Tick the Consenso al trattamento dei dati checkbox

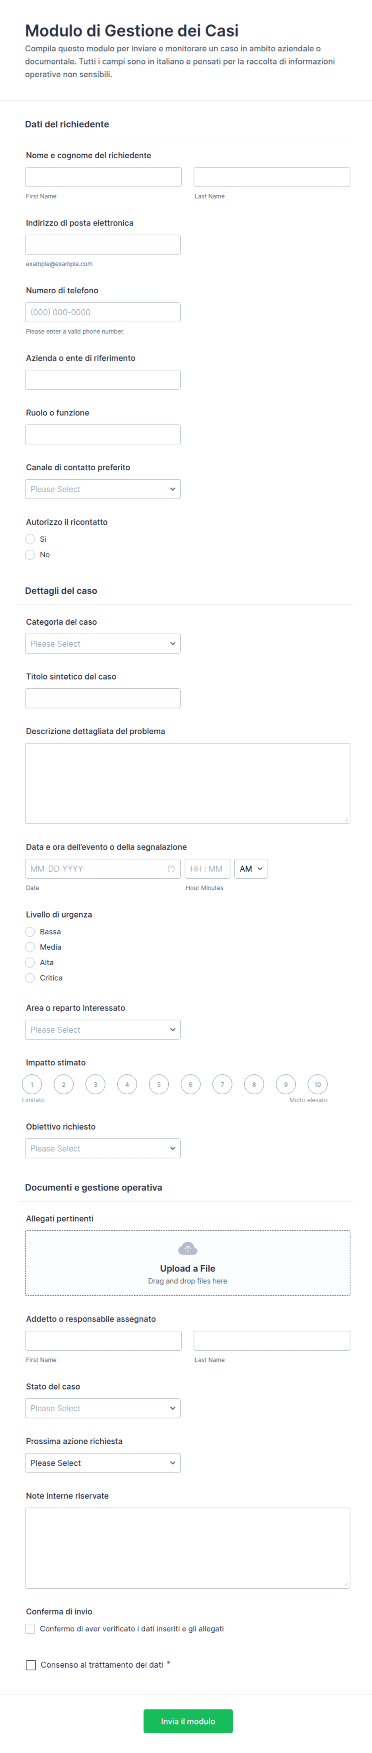click(30, 1664)
